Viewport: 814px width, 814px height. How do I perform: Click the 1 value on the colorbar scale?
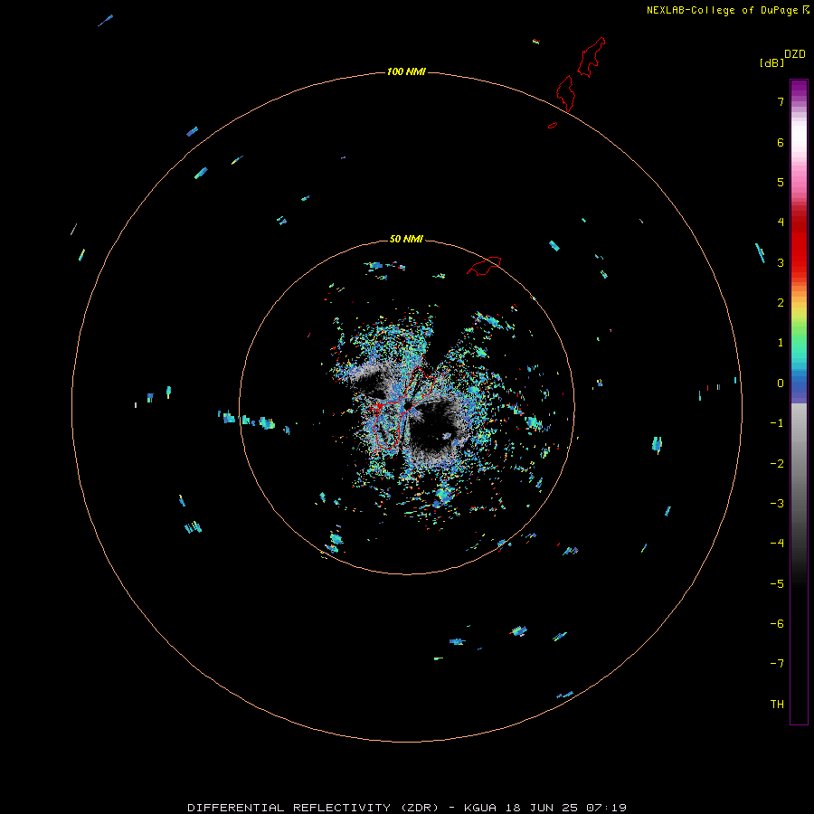(781, 343)
